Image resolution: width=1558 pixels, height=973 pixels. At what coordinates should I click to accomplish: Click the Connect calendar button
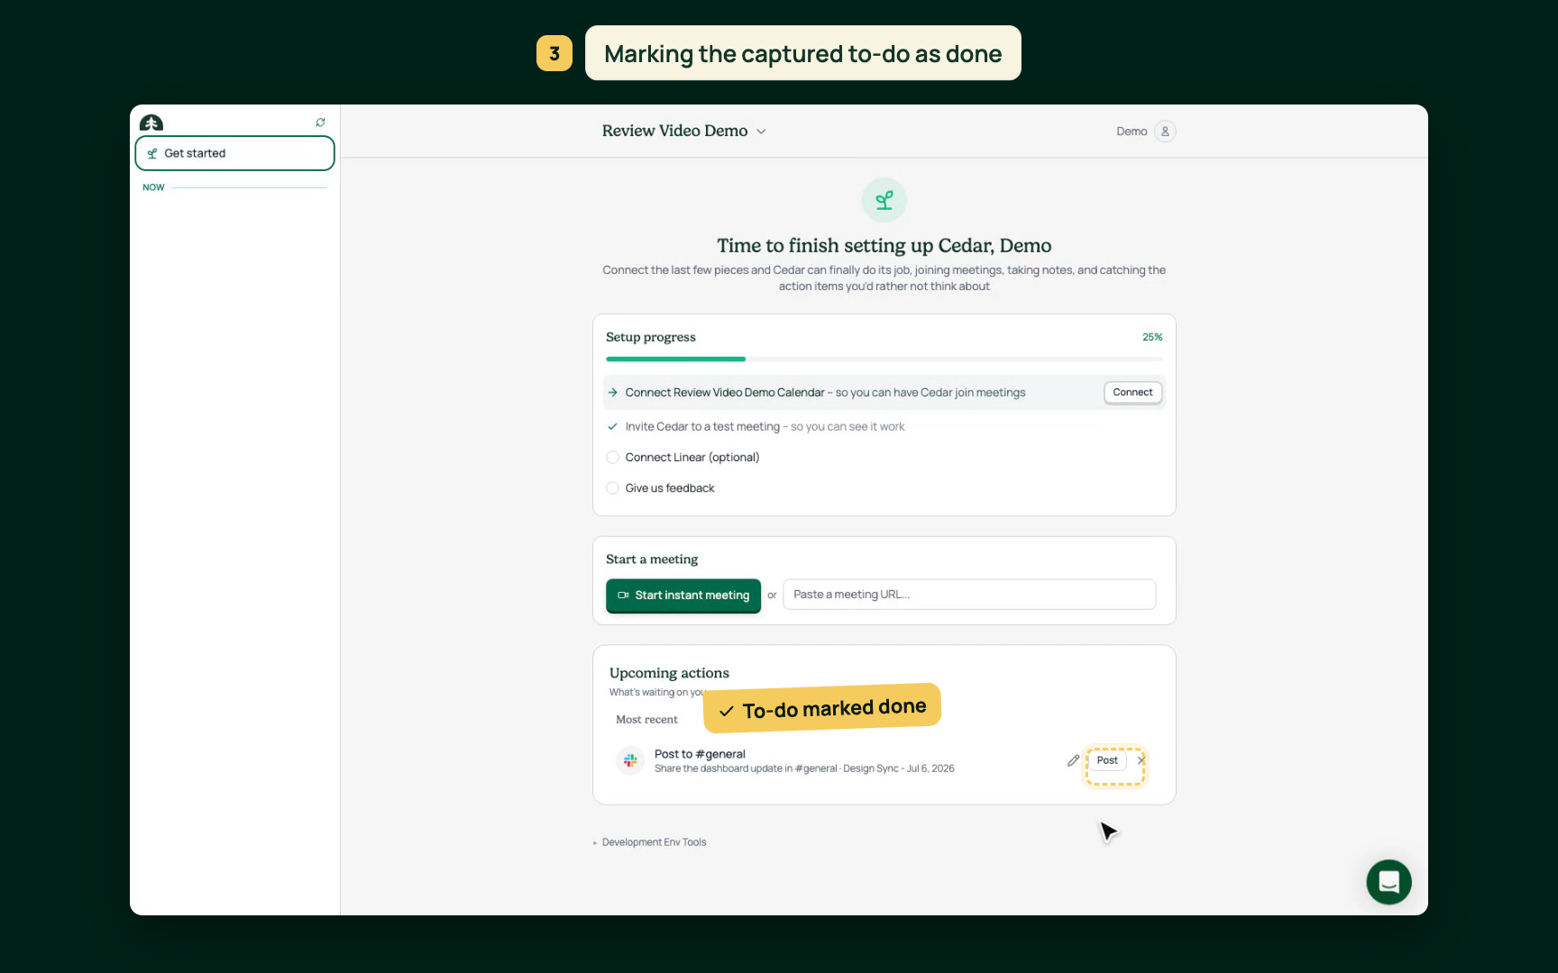point(1132,393)
